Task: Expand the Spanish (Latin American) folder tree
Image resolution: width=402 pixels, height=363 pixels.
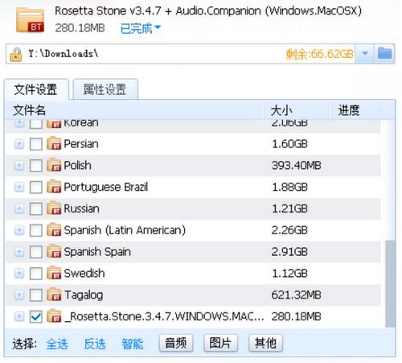Action: [x=19, y=230]
